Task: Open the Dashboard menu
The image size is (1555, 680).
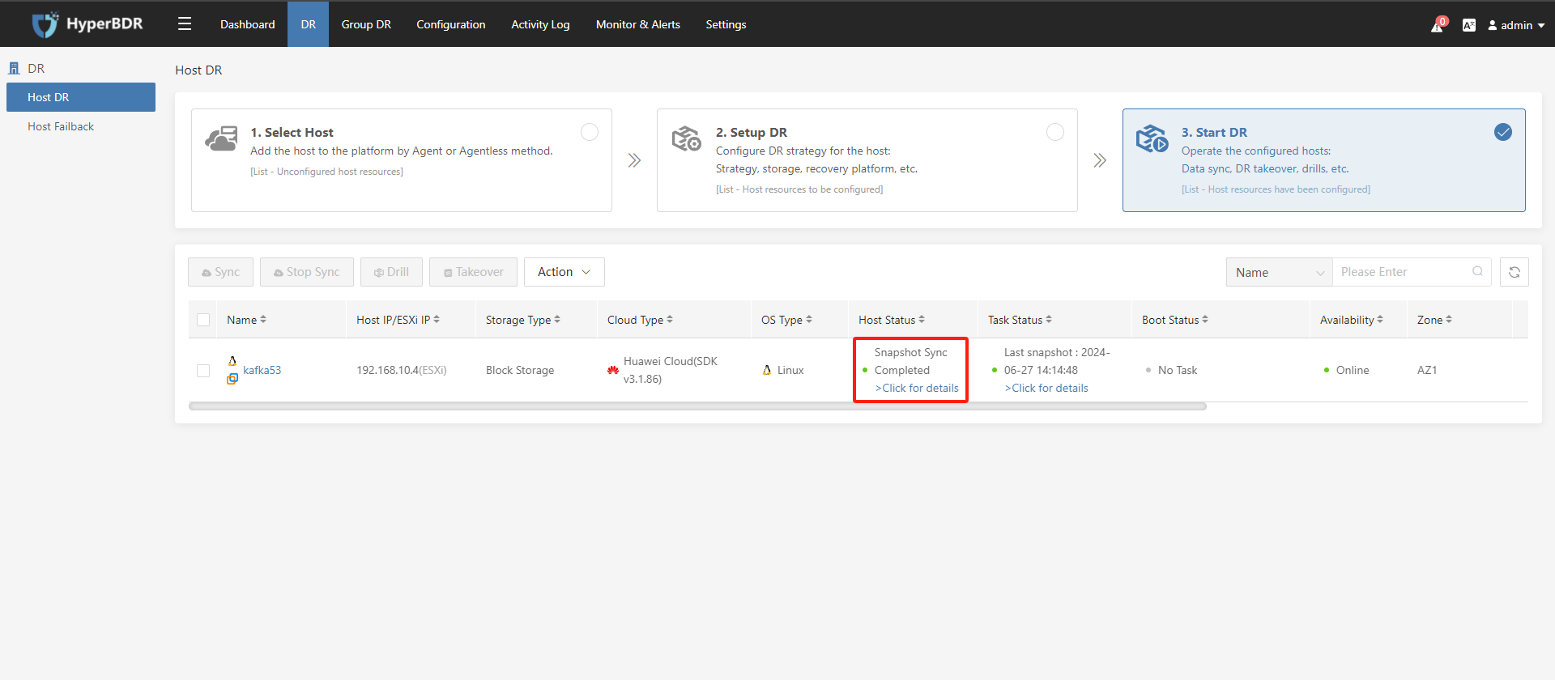Action: 248,24
